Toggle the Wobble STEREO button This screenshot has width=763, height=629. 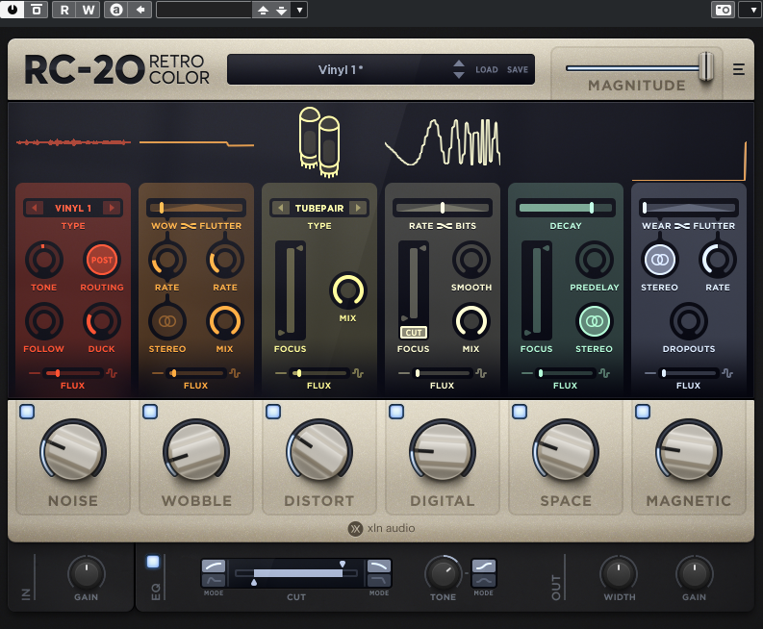coord(166,321)
